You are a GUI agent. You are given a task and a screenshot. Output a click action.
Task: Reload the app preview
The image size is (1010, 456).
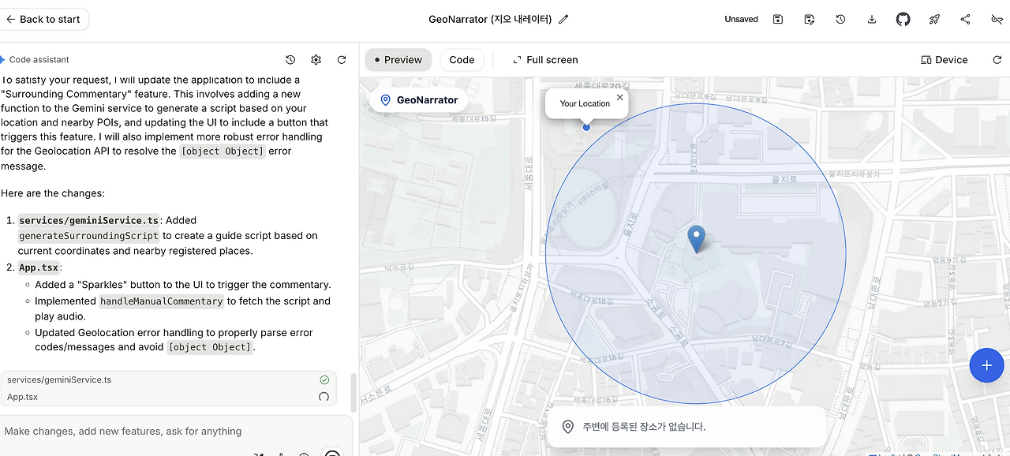click(997, 59)
